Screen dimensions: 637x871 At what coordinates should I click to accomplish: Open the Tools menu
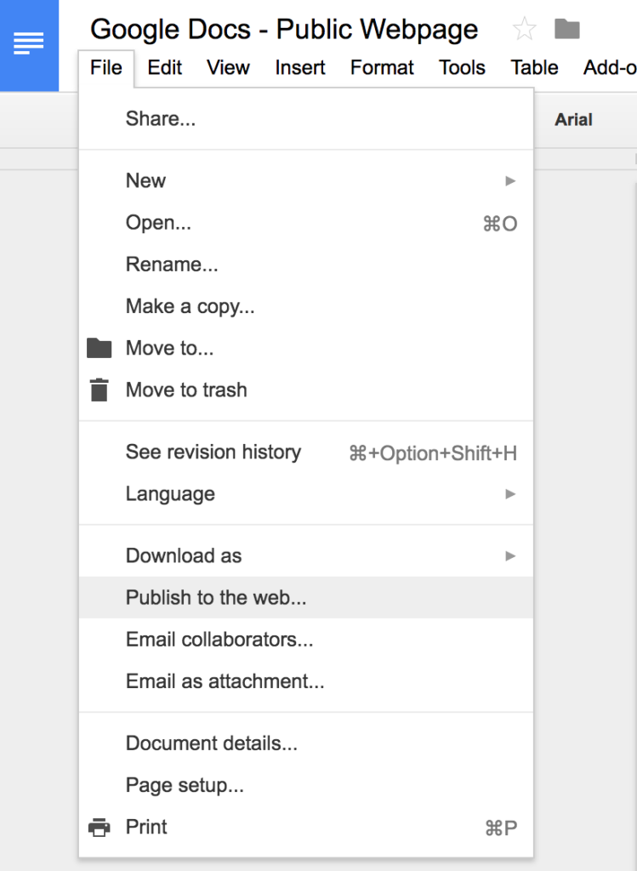pos(462,68)
